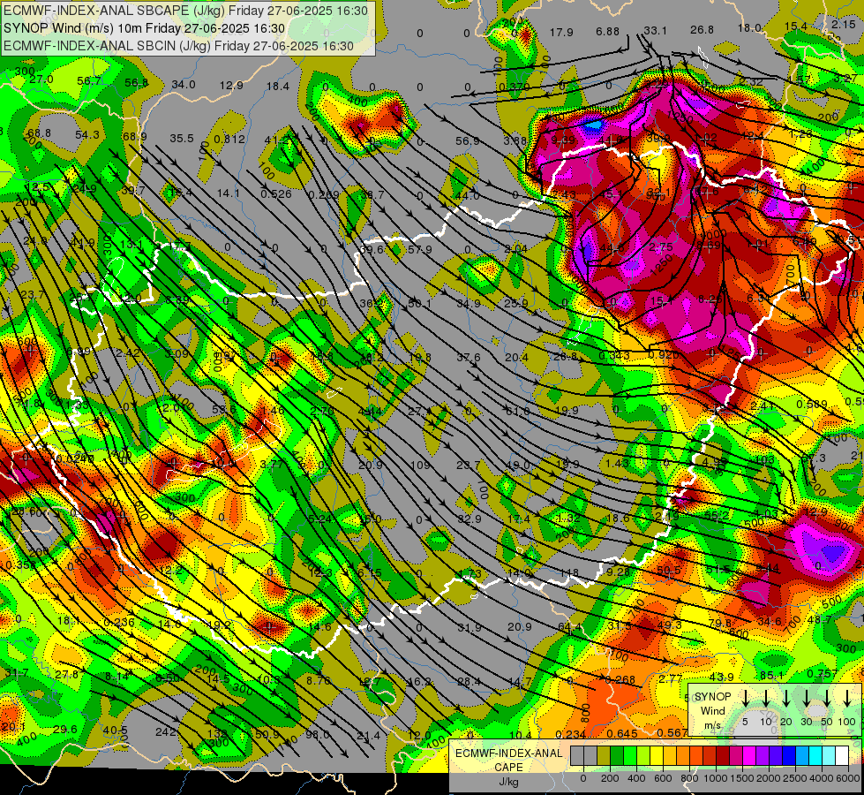Click the CIN value '0.645' near legend
The width and height of the screenshot is (864, 795).
(622, 734)
